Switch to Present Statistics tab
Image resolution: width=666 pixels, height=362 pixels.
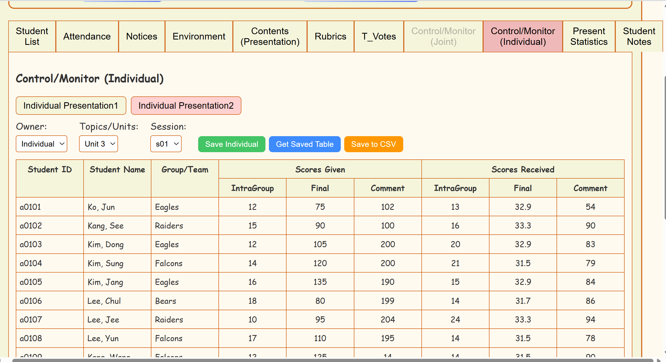pyautogui.click(x=589, y=36)
